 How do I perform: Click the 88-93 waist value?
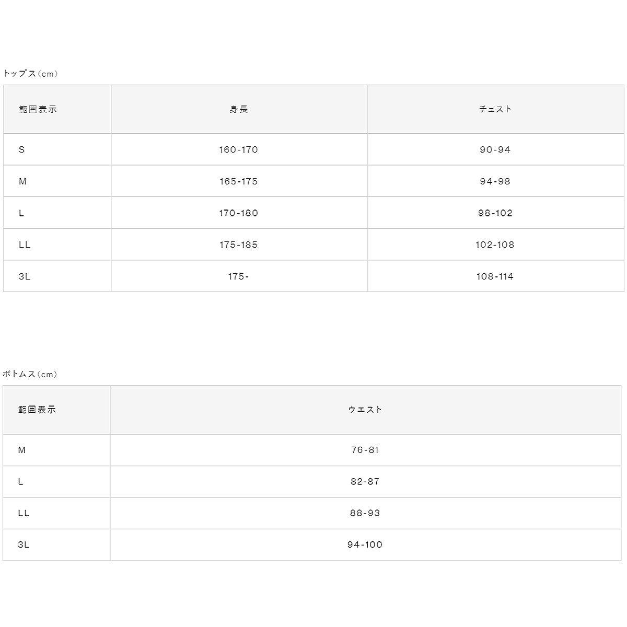click(x=365, y=513)
